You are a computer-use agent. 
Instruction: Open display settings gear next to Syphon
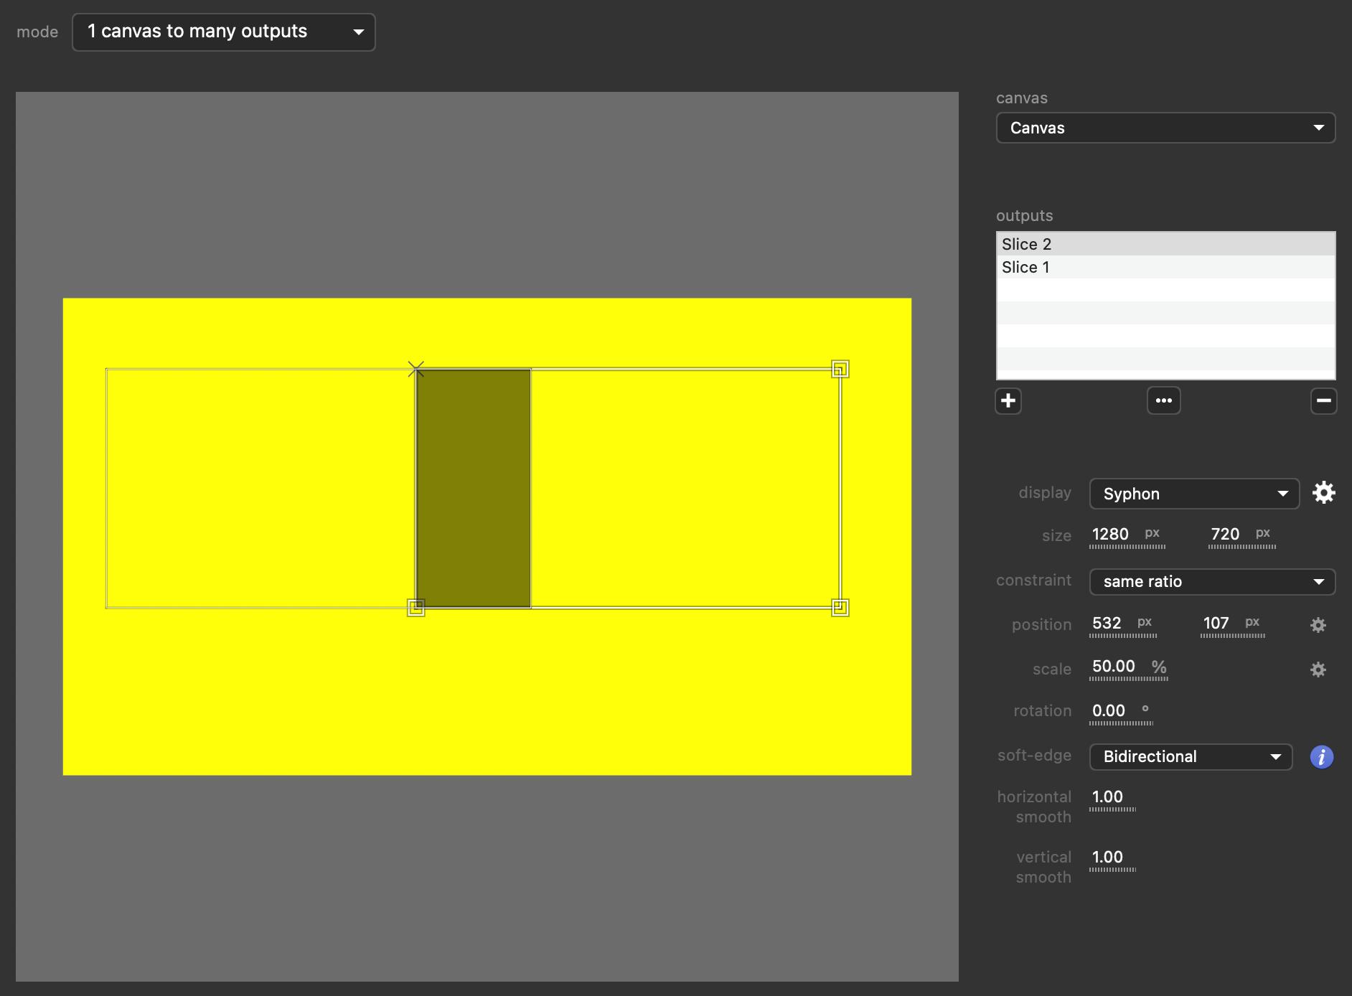pos(1323,493)
